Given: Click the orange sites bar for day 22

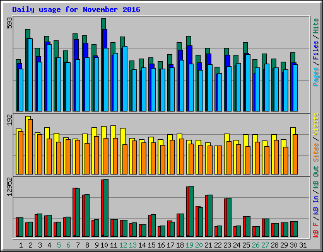Looking at the screenshot, I should click(220, 160).
